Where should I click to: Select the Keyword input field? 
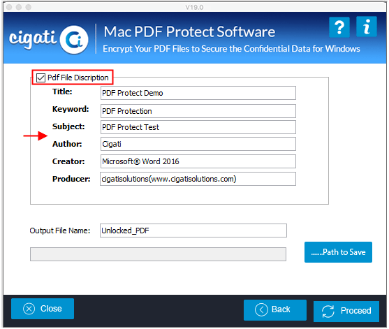pyautogui.click(x=198, y=111)
